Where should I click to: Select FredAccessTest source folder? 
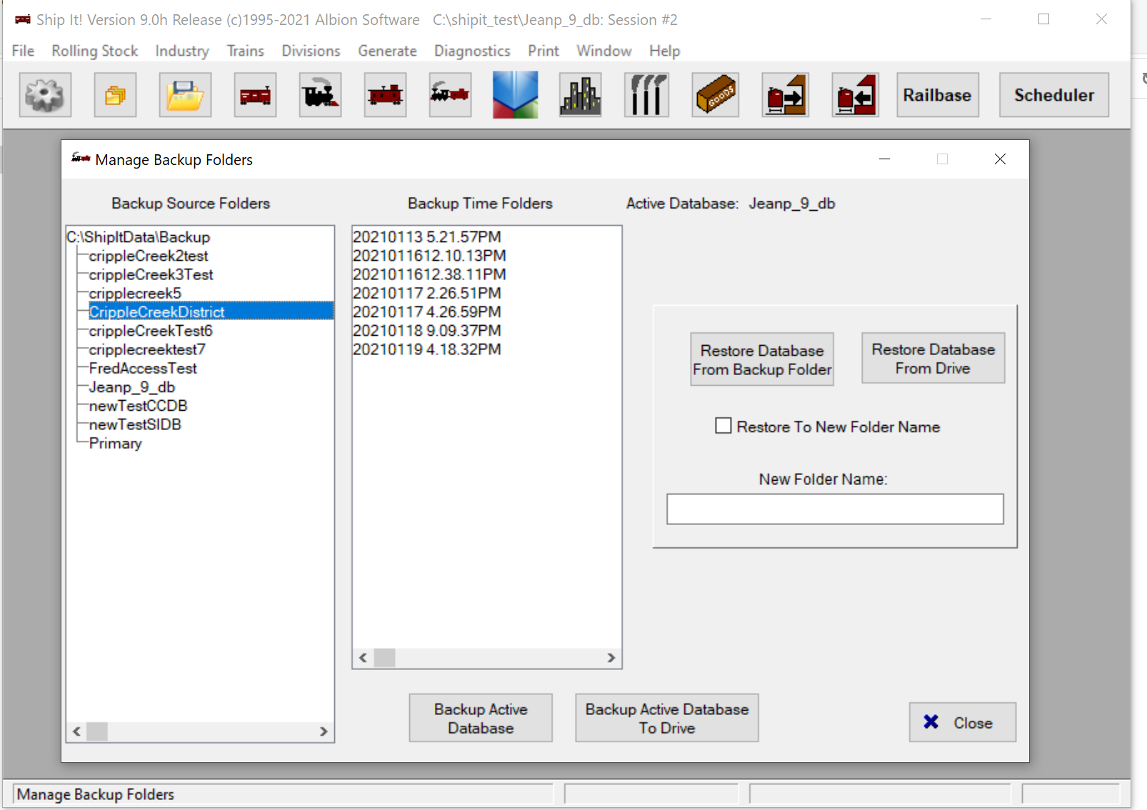pyautogui.click(x=143, y=368)
